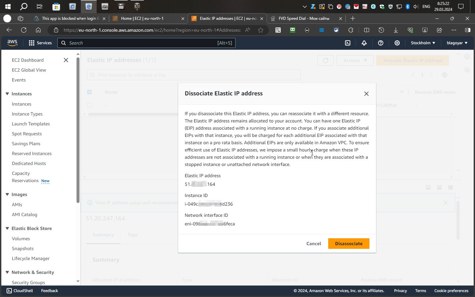475x297 pixels.
Task: Open the QR code icon in the browser toolbar
Action: (x=278, y=30)
